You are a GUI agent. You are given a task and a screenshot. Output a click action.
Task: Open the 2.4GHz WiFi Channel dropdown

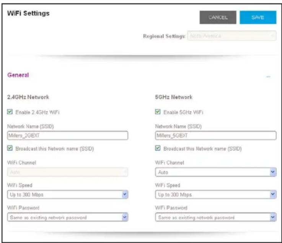[x=68, y=172]
